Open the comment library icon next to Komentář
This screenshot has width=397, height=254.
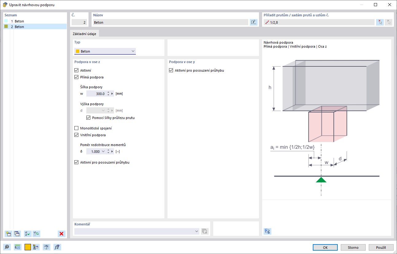click(205, 231)
